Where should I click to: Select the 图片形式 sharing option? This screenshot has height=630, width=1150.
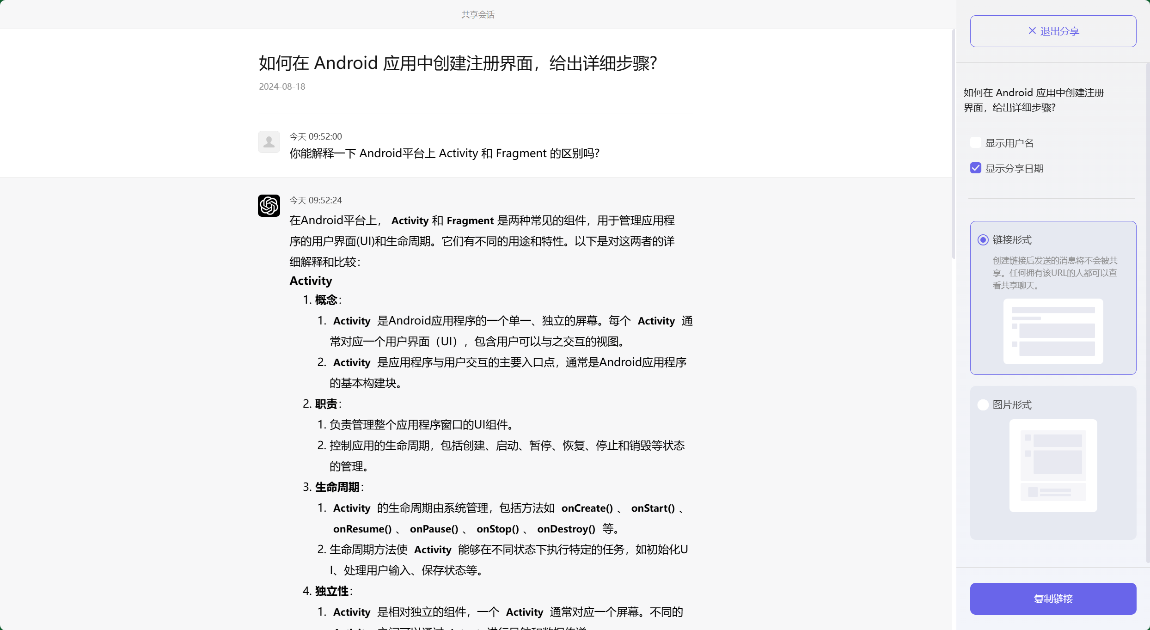[983, 404]
